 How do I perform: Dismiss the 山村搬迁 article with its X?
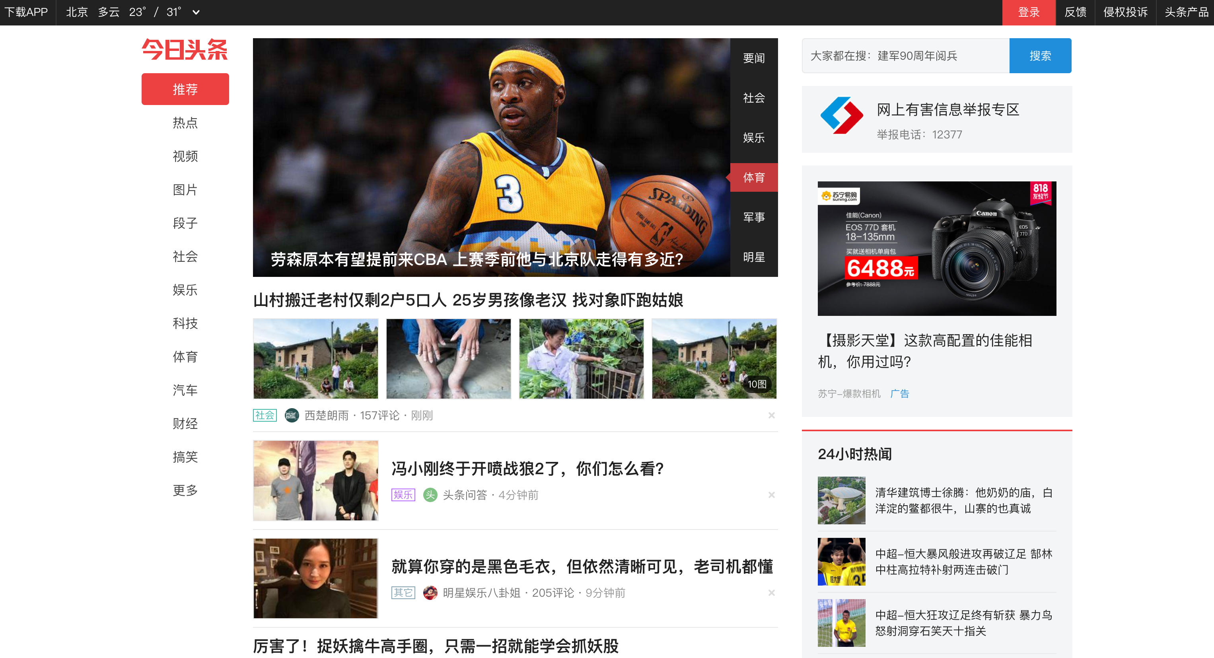(771, 415)
